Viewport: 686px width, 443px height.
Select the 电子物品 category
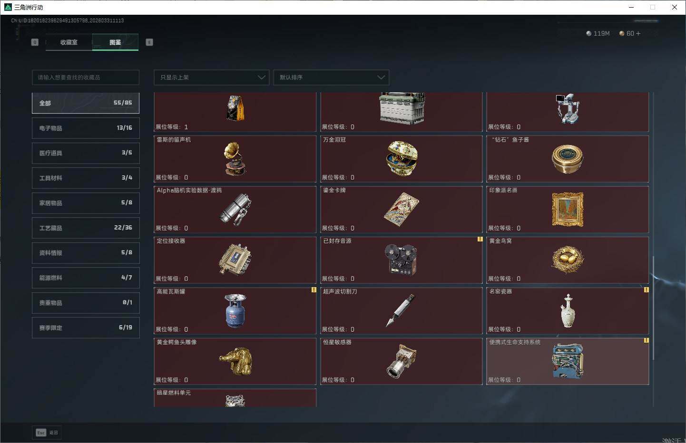[86, 128]
